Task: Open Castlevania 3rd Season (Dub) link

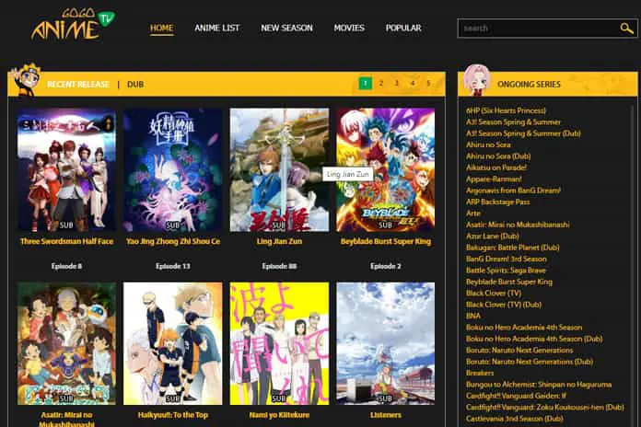Action: (x=515, y=419)
